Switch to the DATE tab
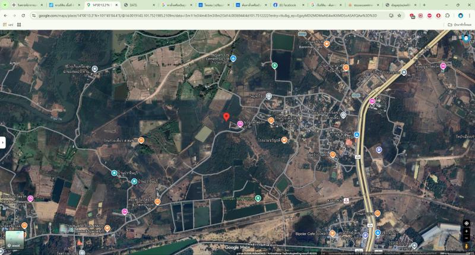This screenshot has width=475, height=255. click(140, 5)
